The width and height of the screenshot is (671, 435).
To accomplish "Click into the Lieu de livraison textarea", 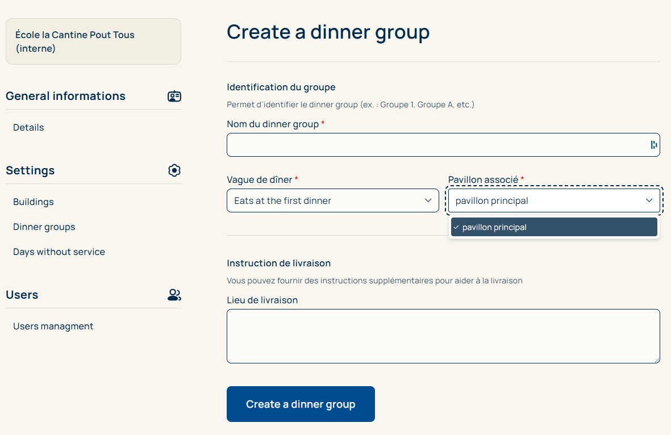I will point(443,336).
